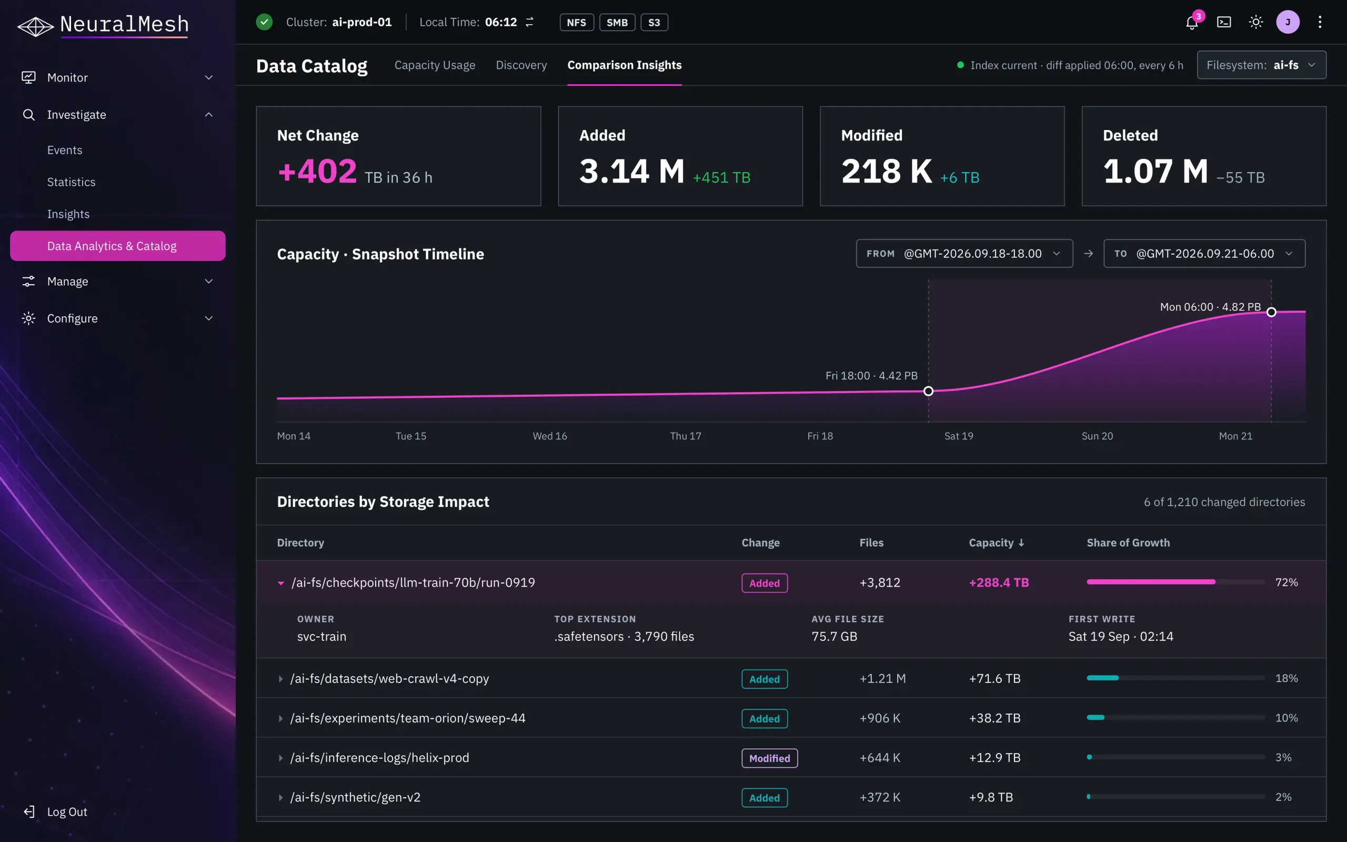This screenshot has width=1347, height=842.
Task: Switch to Capacity Usage tab
Action: tap(435, 65)
